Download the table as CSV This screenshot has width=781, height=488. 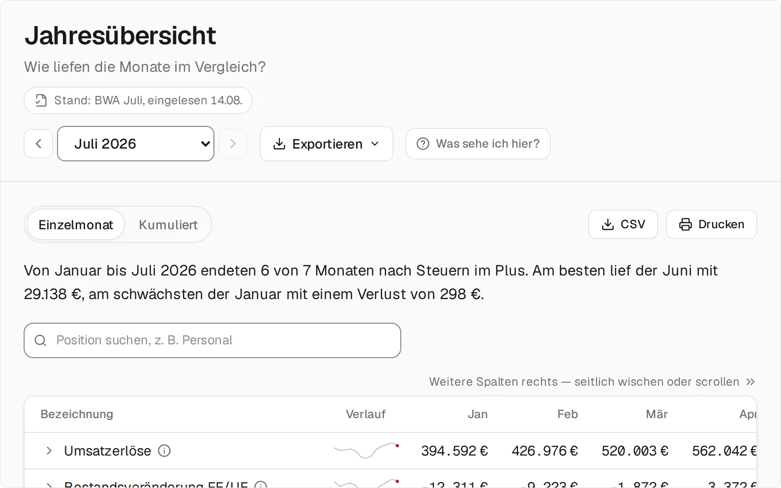tap(623, 224)
